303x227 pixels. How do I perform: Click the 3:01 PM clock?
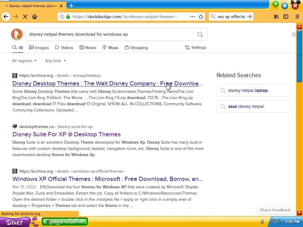pos(292,222)
